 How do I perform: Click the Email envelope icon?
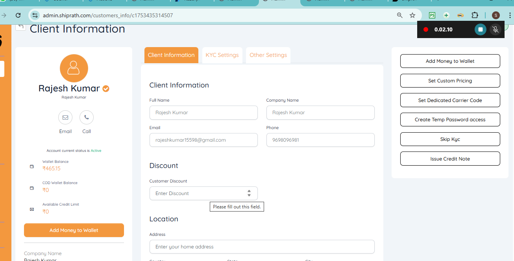[65, 117]
